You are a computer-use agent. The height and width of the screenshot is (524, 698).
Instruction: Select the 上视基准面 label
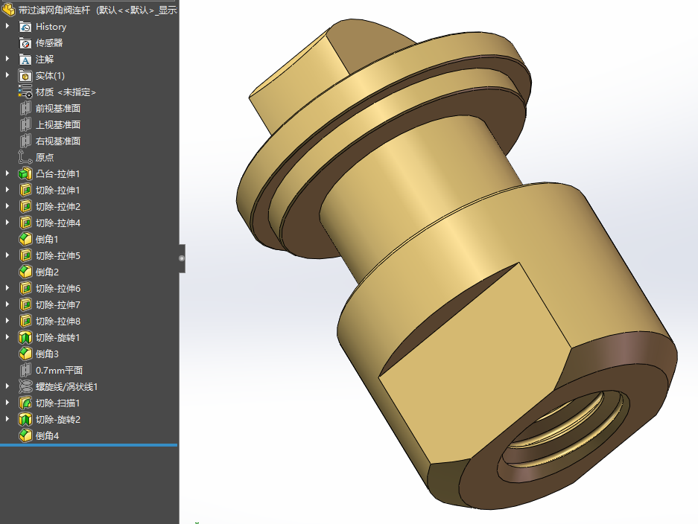click(58, 125)
